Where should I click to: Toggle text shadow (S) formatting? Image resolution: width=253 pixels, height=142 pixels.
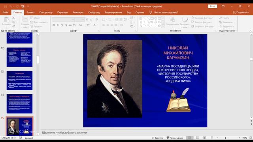(66, 25)
